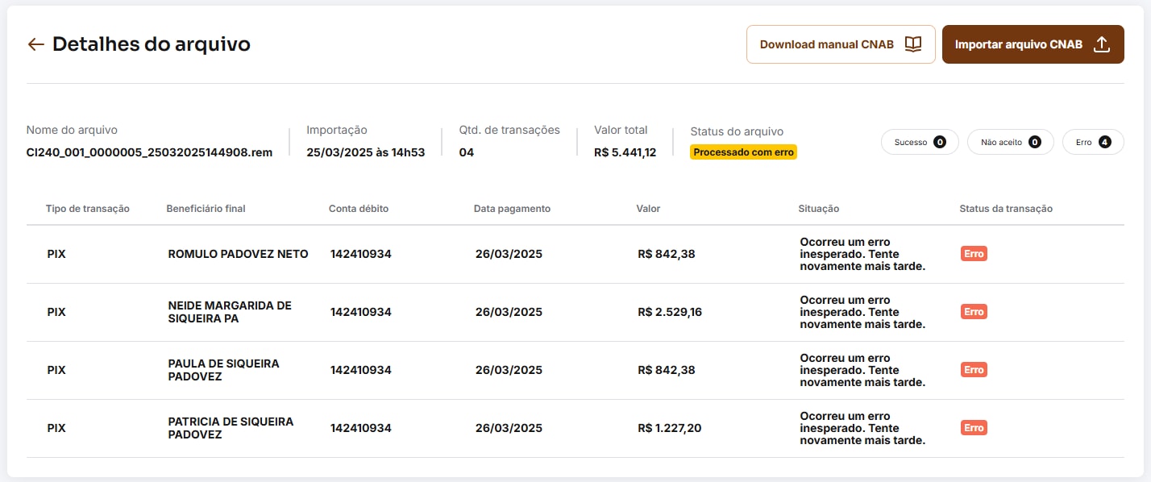Click the upload icon on Importar arquivo
1151x482 pixels.
[1101, 44]
